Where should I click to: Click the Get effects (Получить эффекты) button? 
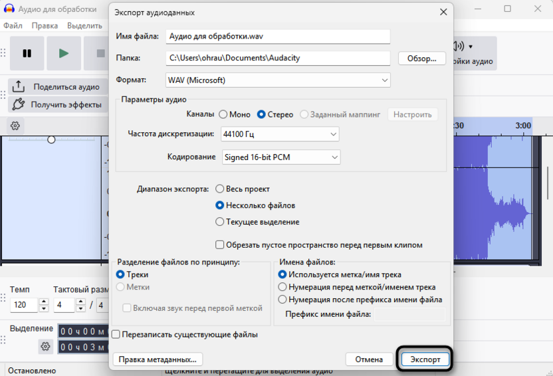point(58,105)
